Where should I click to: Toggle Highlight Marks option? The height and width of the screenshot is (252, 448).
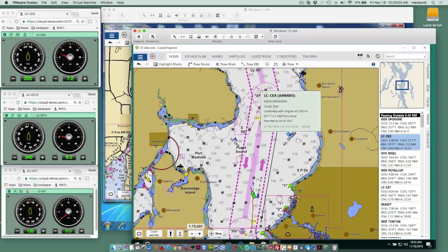click(x=167, y=64)
